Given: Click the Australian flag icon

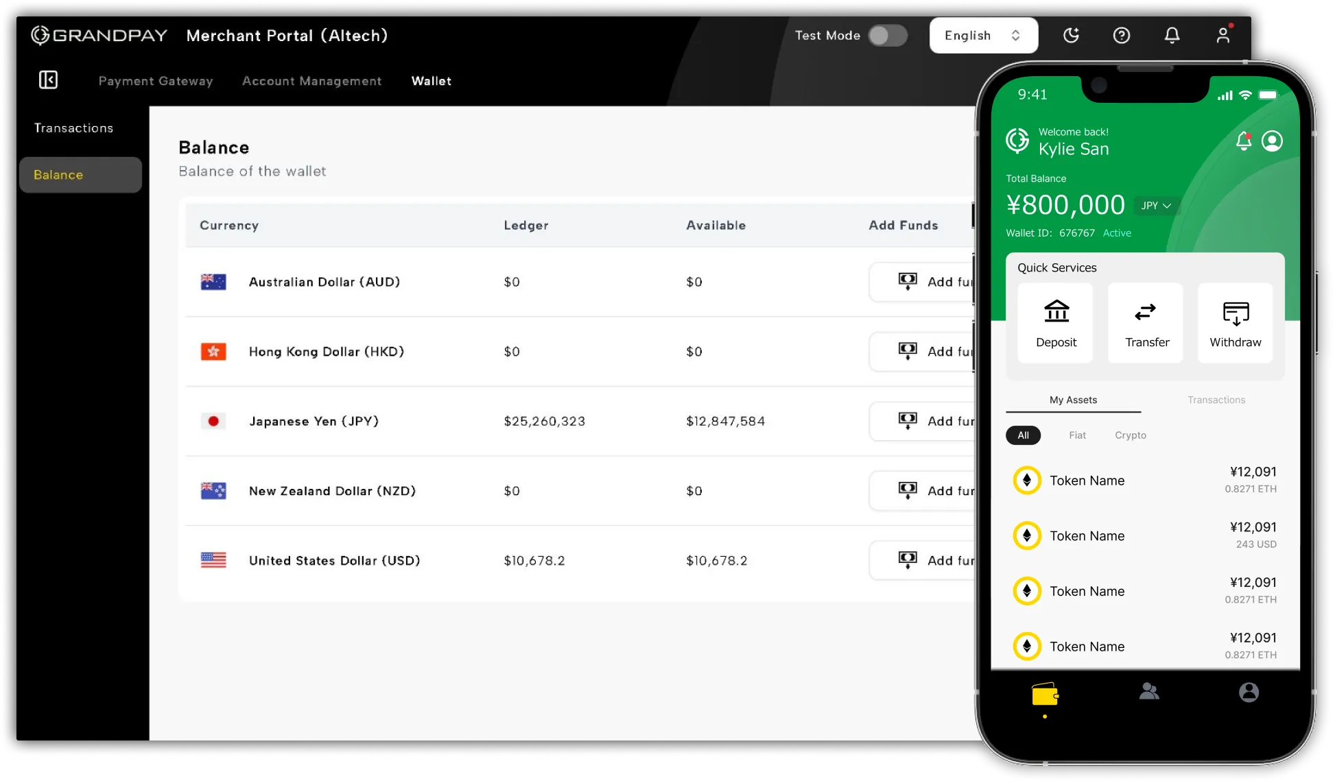Looking at the screenshot, I should [213, 282].
